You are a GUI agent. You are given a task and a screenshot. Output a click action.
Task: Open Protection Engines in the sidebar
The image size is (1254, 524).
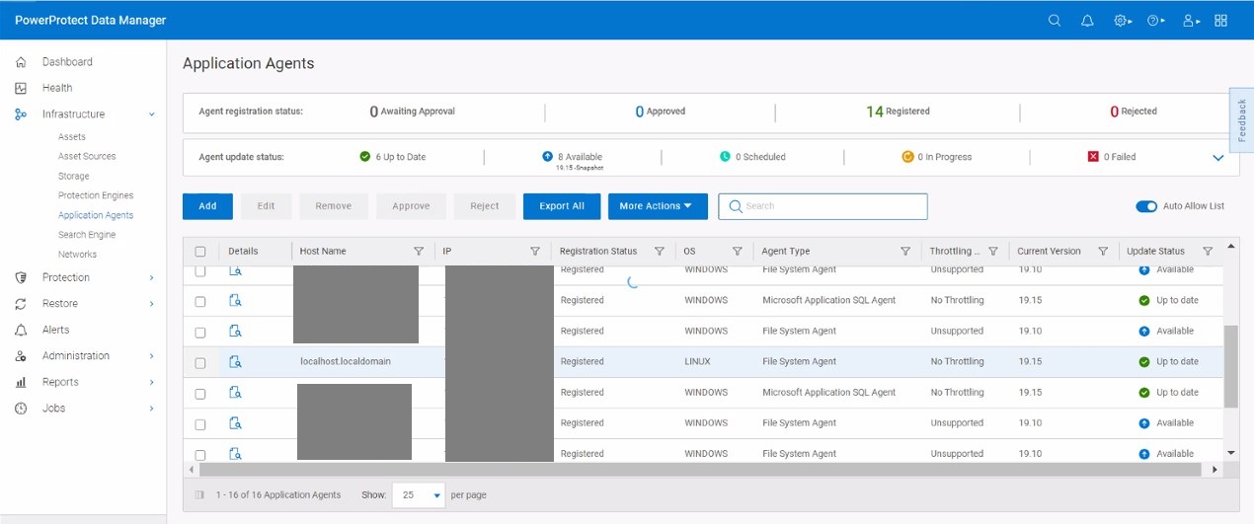95,195
